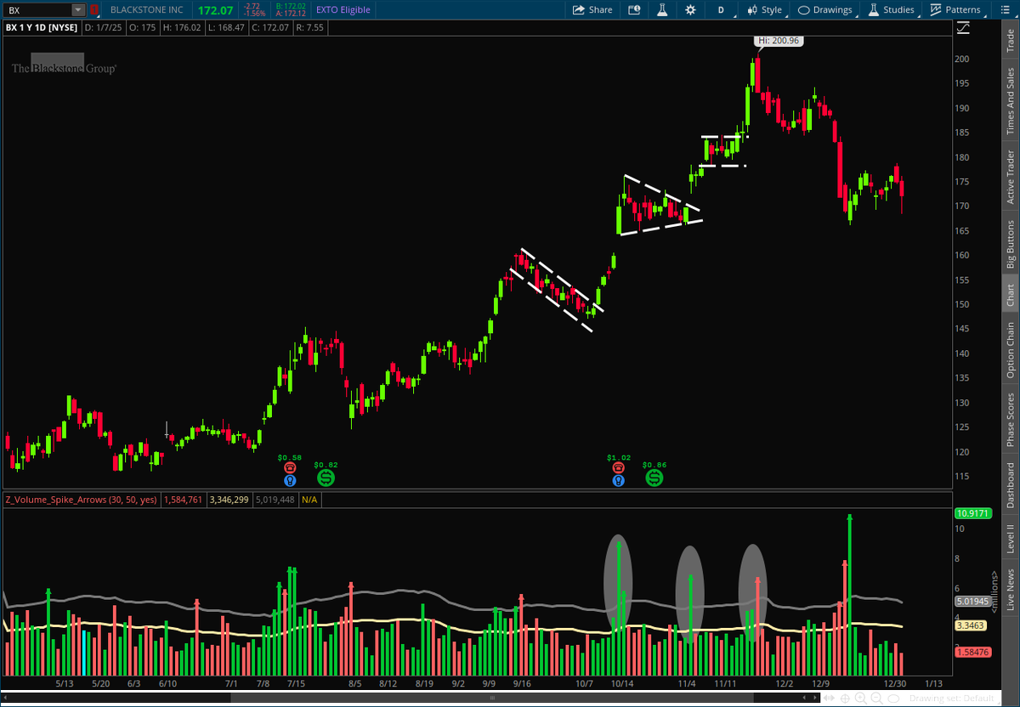1020x707 pixels.
Task: Click the red phone conference call icon near 7/8
Action: click(x=290, y=467)
